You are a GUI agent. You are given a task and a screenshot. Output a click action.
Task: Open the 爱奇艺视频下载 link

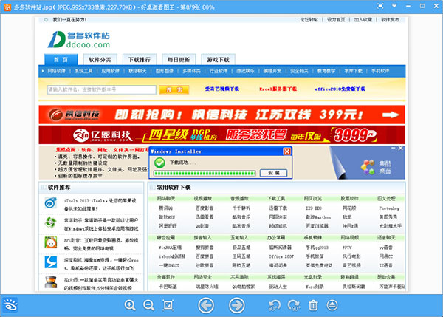click(x=222, y=89)
